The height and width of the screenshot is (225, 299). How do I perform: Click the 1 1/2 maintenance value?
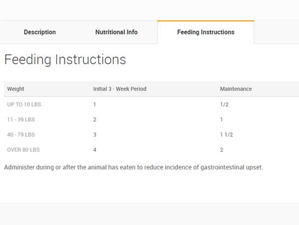pyautogui.click(x=227, y=135)
